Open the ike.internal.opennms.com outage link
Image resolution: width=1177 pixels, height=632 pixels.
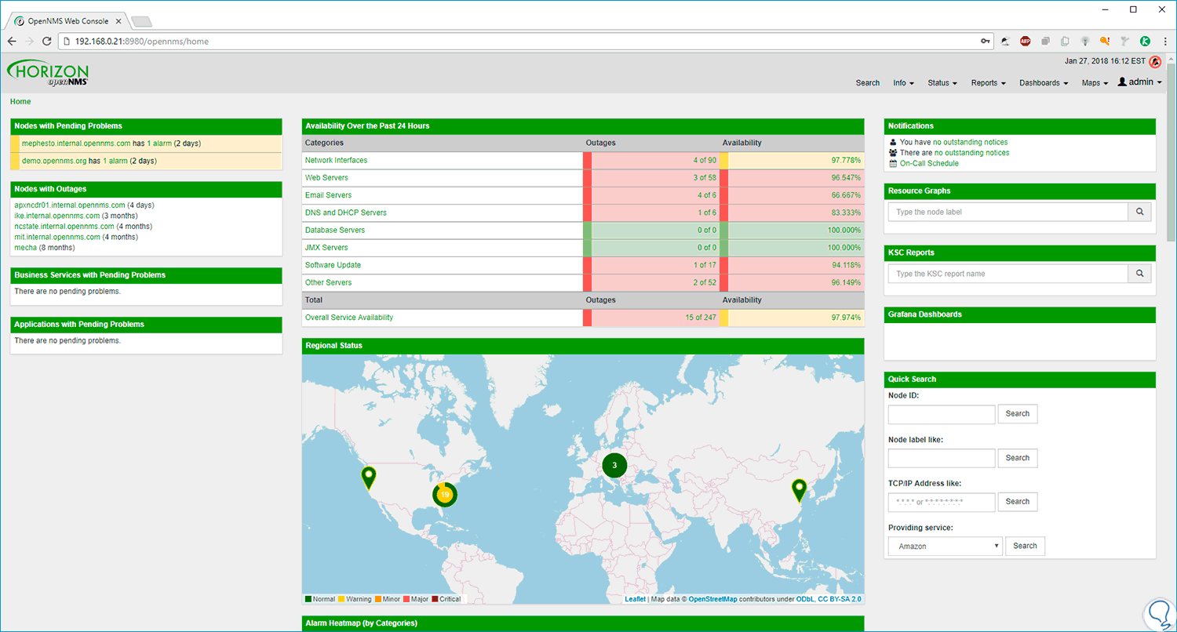point(57,216)
